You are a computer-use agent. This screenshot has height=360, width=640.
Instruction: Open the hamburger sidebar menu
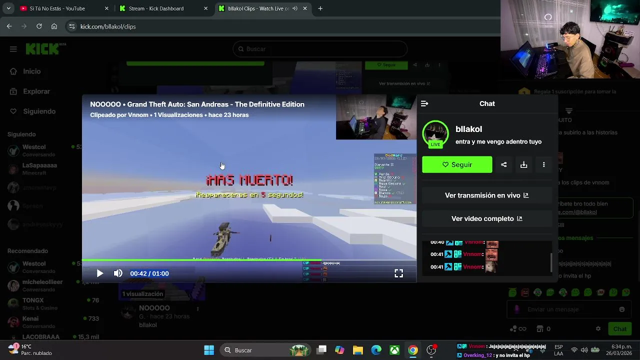pyautogui.click(x=13, y=49)
